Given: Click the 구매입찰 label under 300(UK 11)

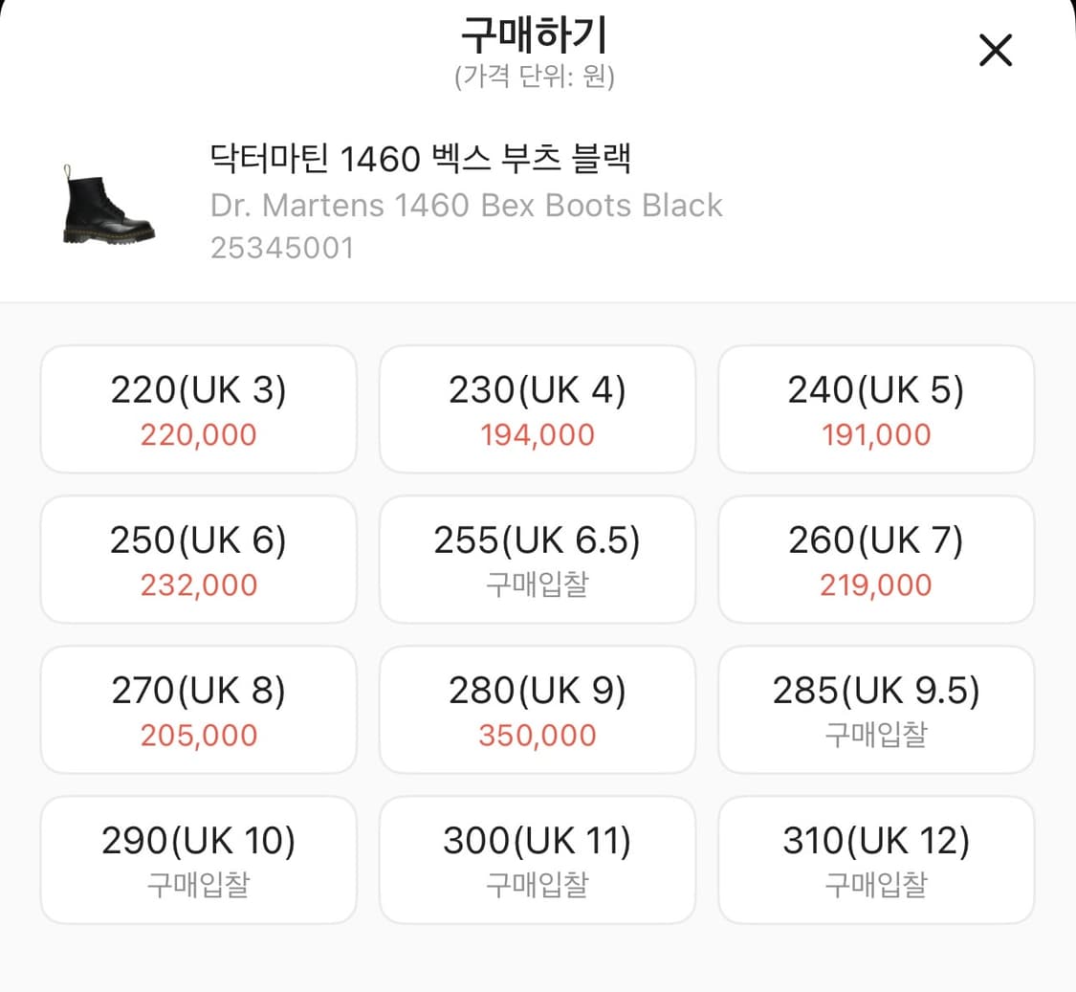Looking at the screenshot, I should point(537,884).
